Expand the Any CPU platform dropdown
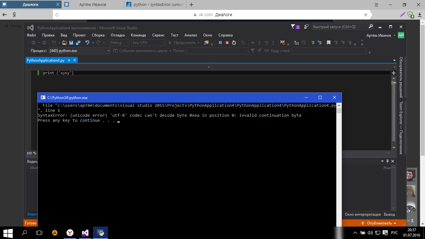Screen dimensions: 425x239 click(x=148, y=43)
